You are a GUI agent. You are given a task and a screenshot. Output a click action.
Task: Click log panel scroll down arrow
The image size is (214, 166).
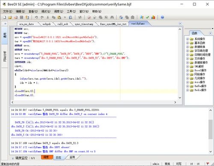coord(211,151)
